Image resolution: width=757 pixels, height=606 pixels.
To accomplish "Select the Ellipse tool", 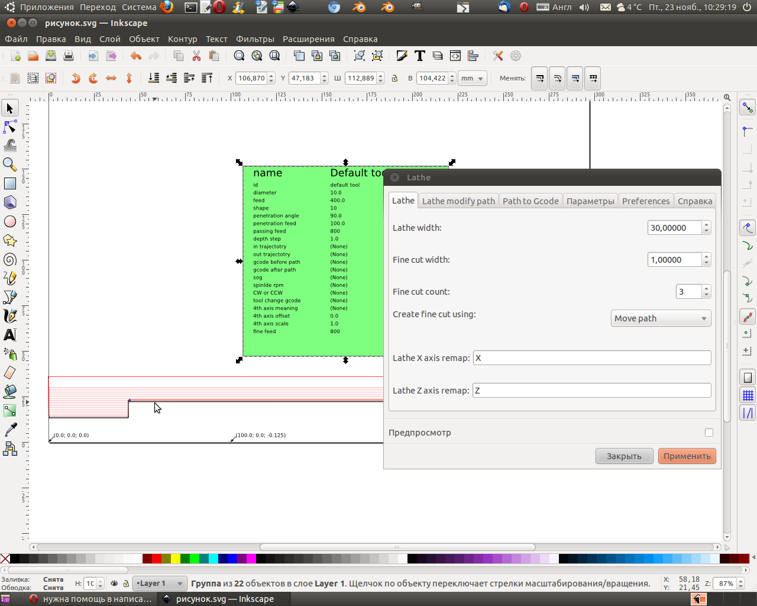I will (10, 221).
